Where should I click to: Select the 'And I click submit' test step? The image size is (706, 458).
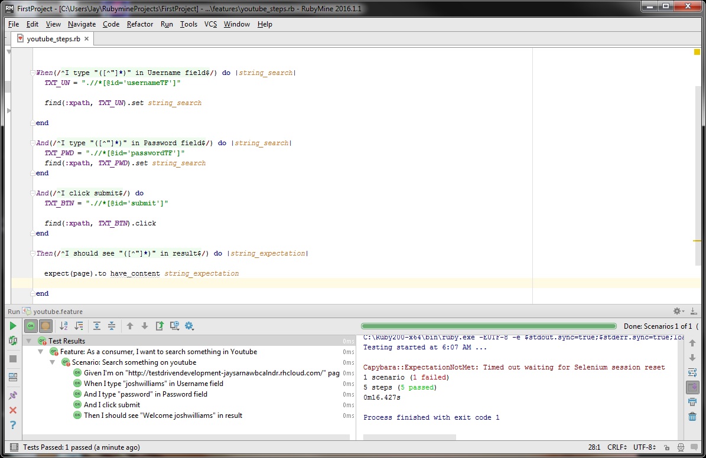tap(112, 405)
